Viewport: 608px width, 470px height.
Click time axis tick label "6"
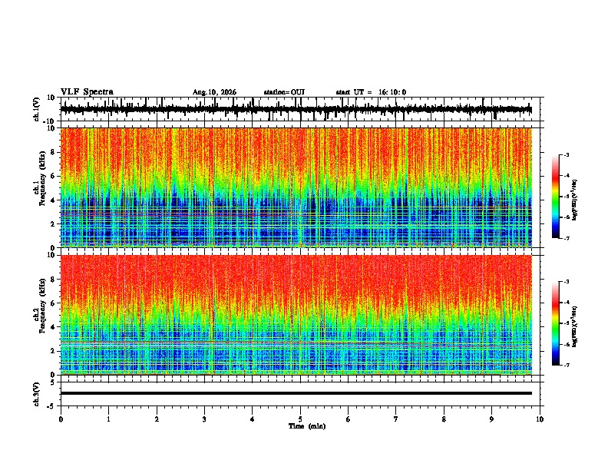tap(349, 419)
